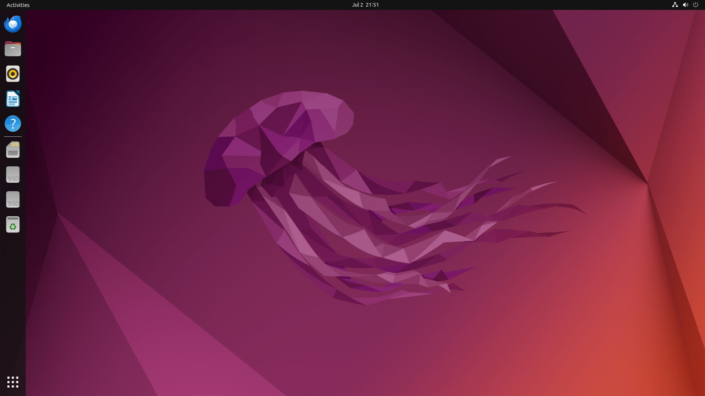This screenshot has width=705, height=396.
Task: Start LibreOffice Writer from dock
Action: [x=13, y=99]
